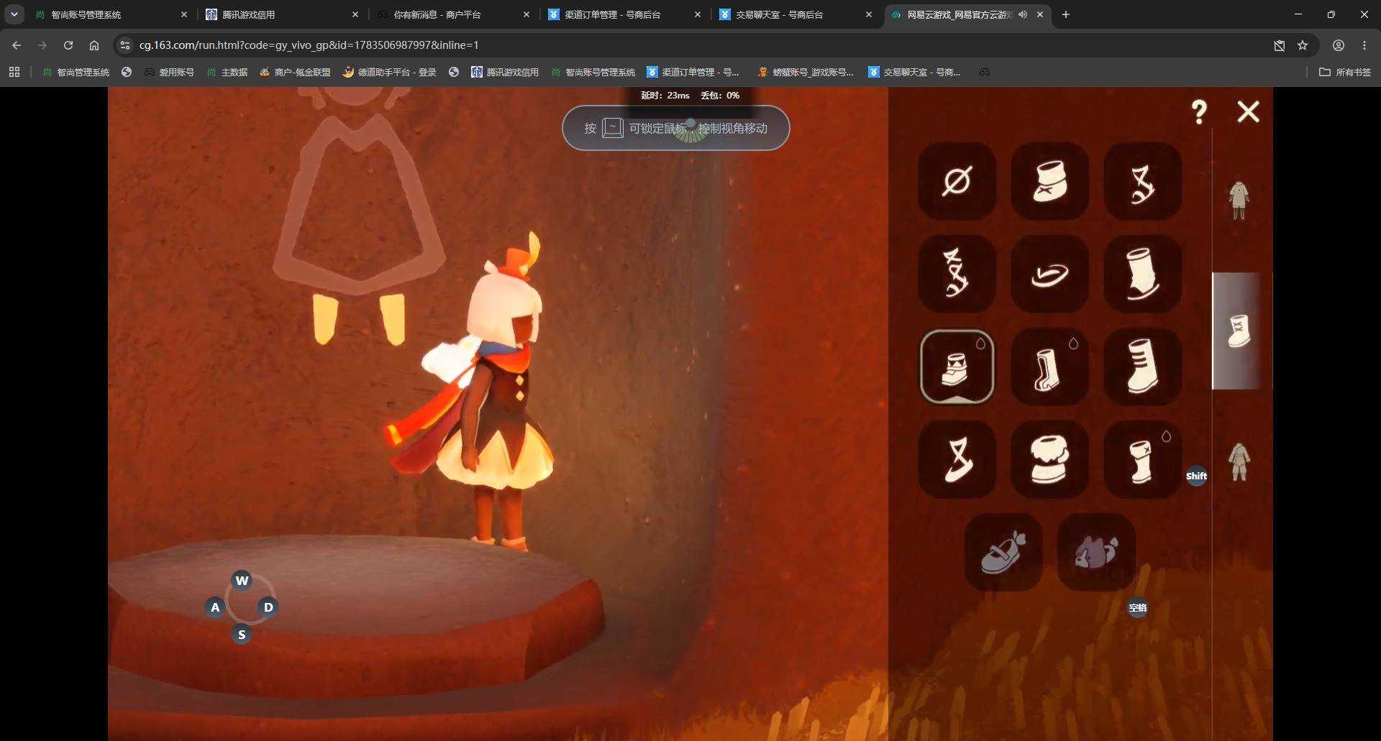View site information for cg.163.com
Image resolution: width=1381 pixels, height=741 pixels.
click(x=124, y=45)
